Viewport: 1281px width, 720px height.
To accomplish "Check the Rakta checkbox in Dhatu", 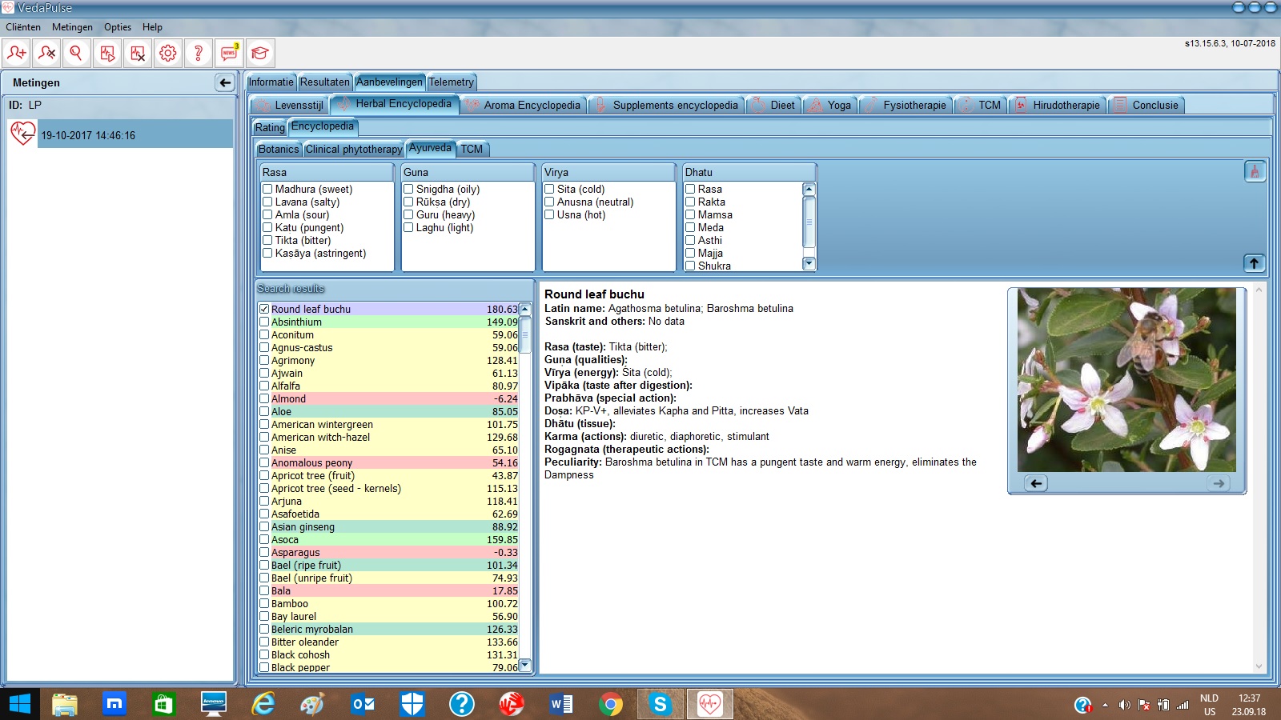I will click(x=690, y=202).
